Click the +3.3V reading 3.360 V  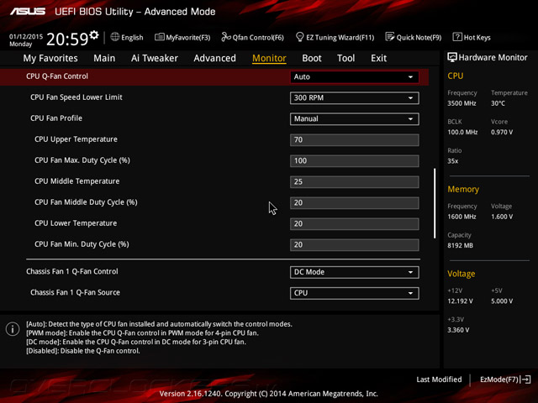[458, 330]
